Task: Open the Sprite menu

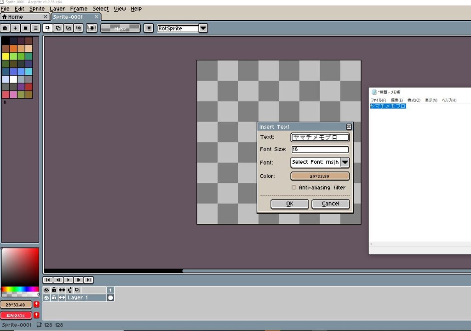Action: coord(37,9)
